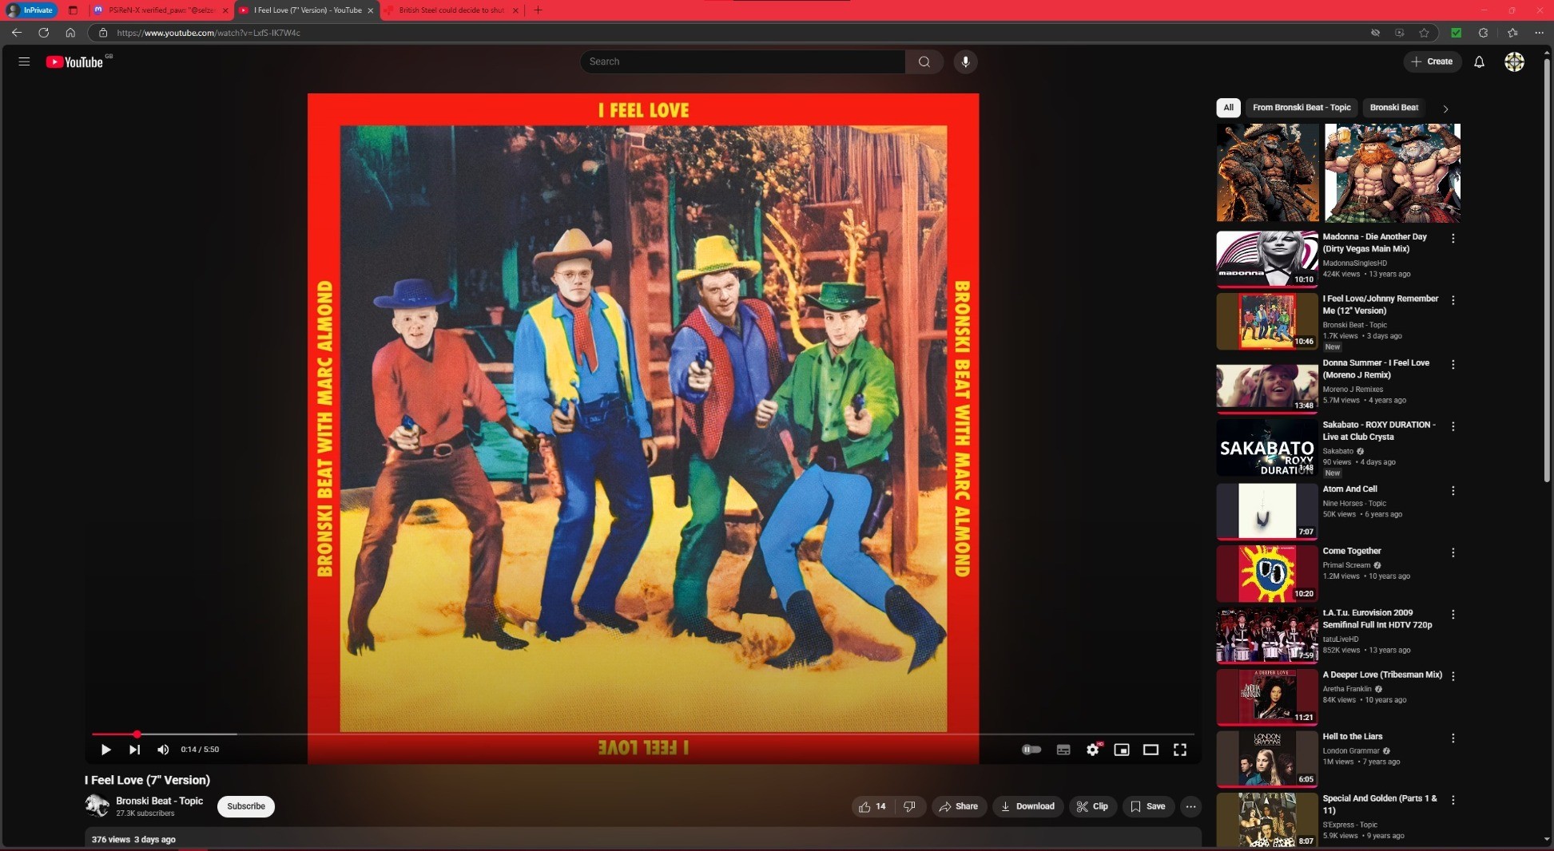Open Hell to the Liars video title
Image resolution: width=1554 pixels, height=851 pixels.
click(1352, 736)
